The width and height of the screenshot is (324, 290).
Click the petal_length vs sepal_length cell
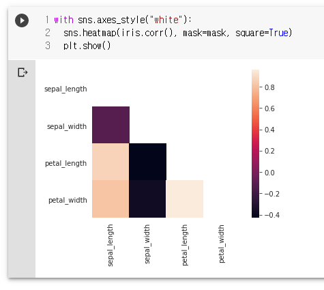point(111,162)
